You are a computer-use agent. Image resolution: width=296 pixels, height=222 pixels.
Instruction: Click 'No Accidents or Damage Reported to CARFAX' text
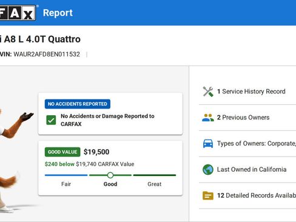point(107,120)
